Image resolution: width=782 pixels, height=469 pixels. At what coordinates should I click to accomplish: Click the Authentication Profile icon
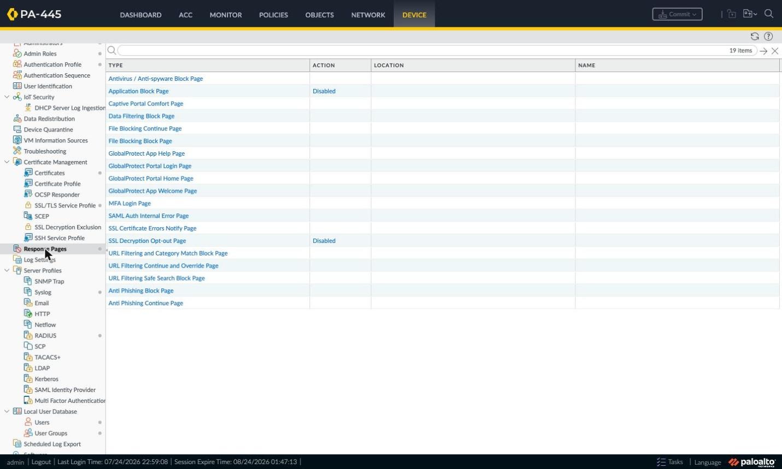[17, 64]
